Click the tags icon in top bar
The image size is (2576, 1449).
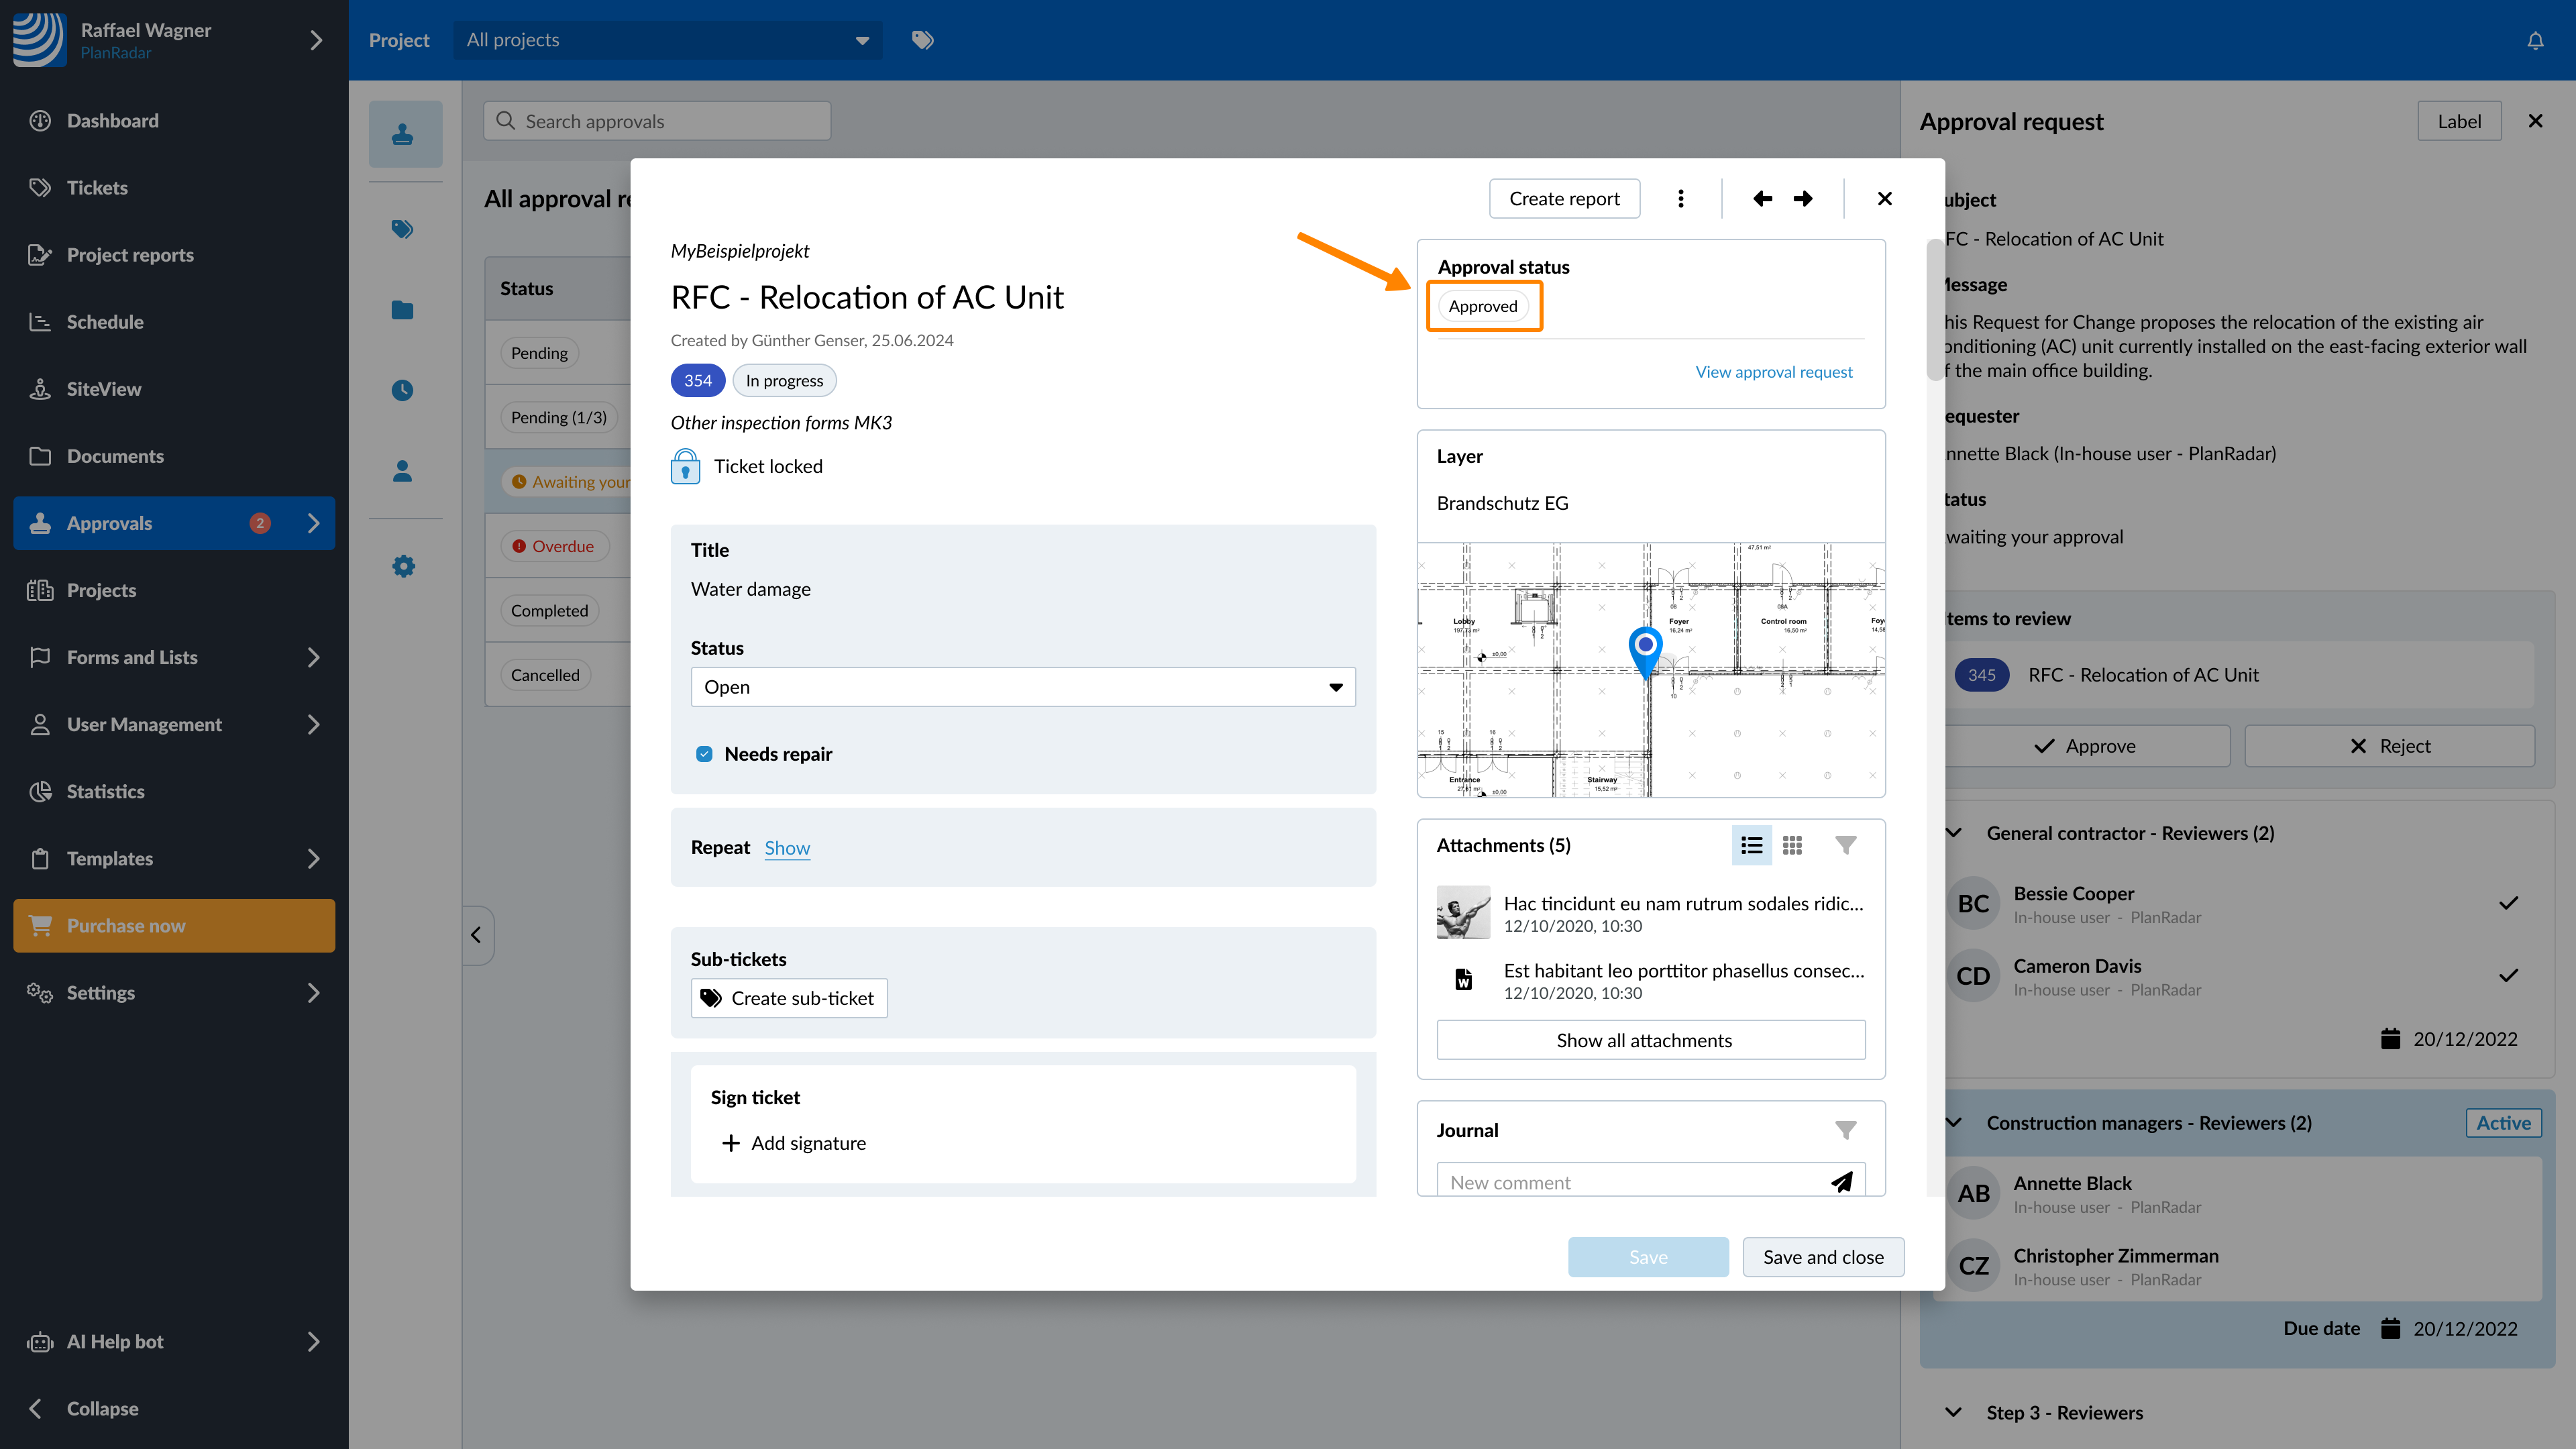click(x=922, y=40)
